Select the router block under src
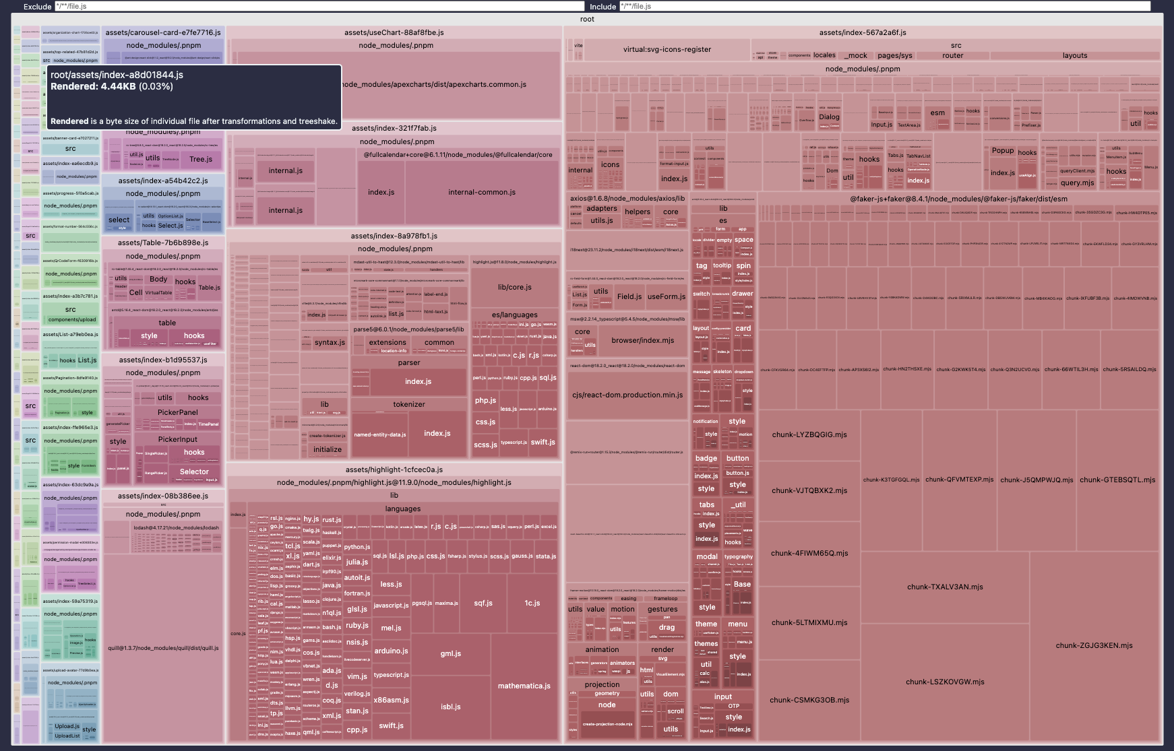 tap(952, 55)
